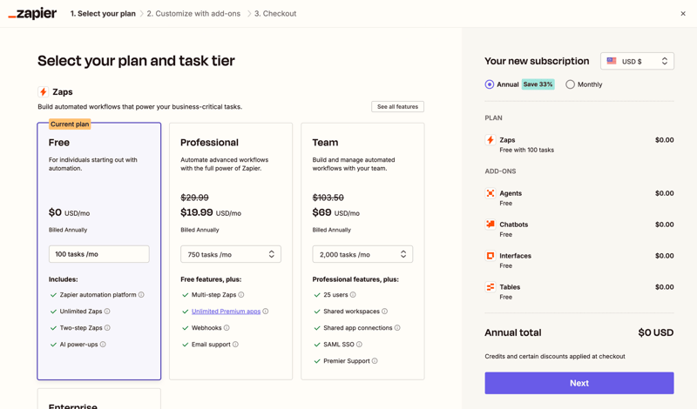Open info icon next to SAML SSO
Image resolution: width=697 pixels, height=409 pixels.
coord(359,344)
